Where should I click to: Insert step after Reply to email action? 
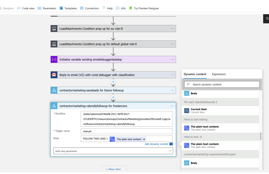[113, 82]
